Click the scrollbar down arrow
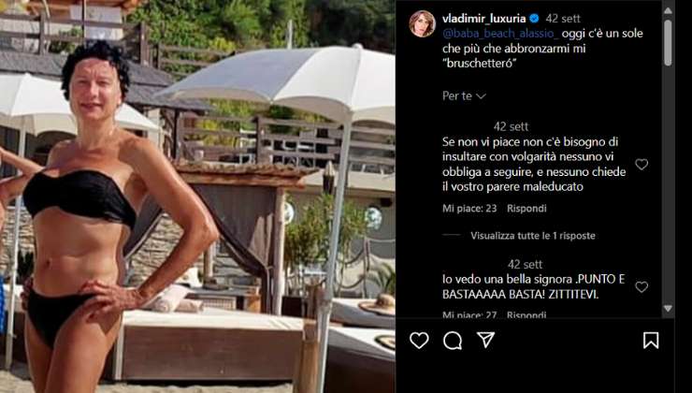The image size is (692, 393). 668,308
